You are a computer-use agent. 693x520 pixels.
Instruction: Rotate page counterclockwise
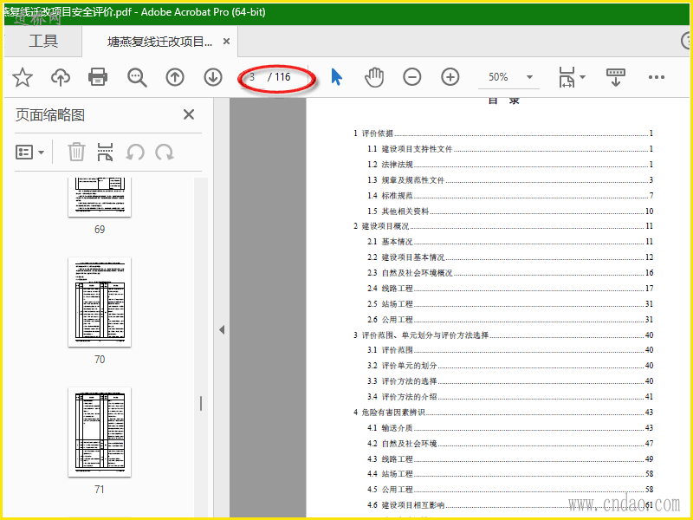pos(135,153)
